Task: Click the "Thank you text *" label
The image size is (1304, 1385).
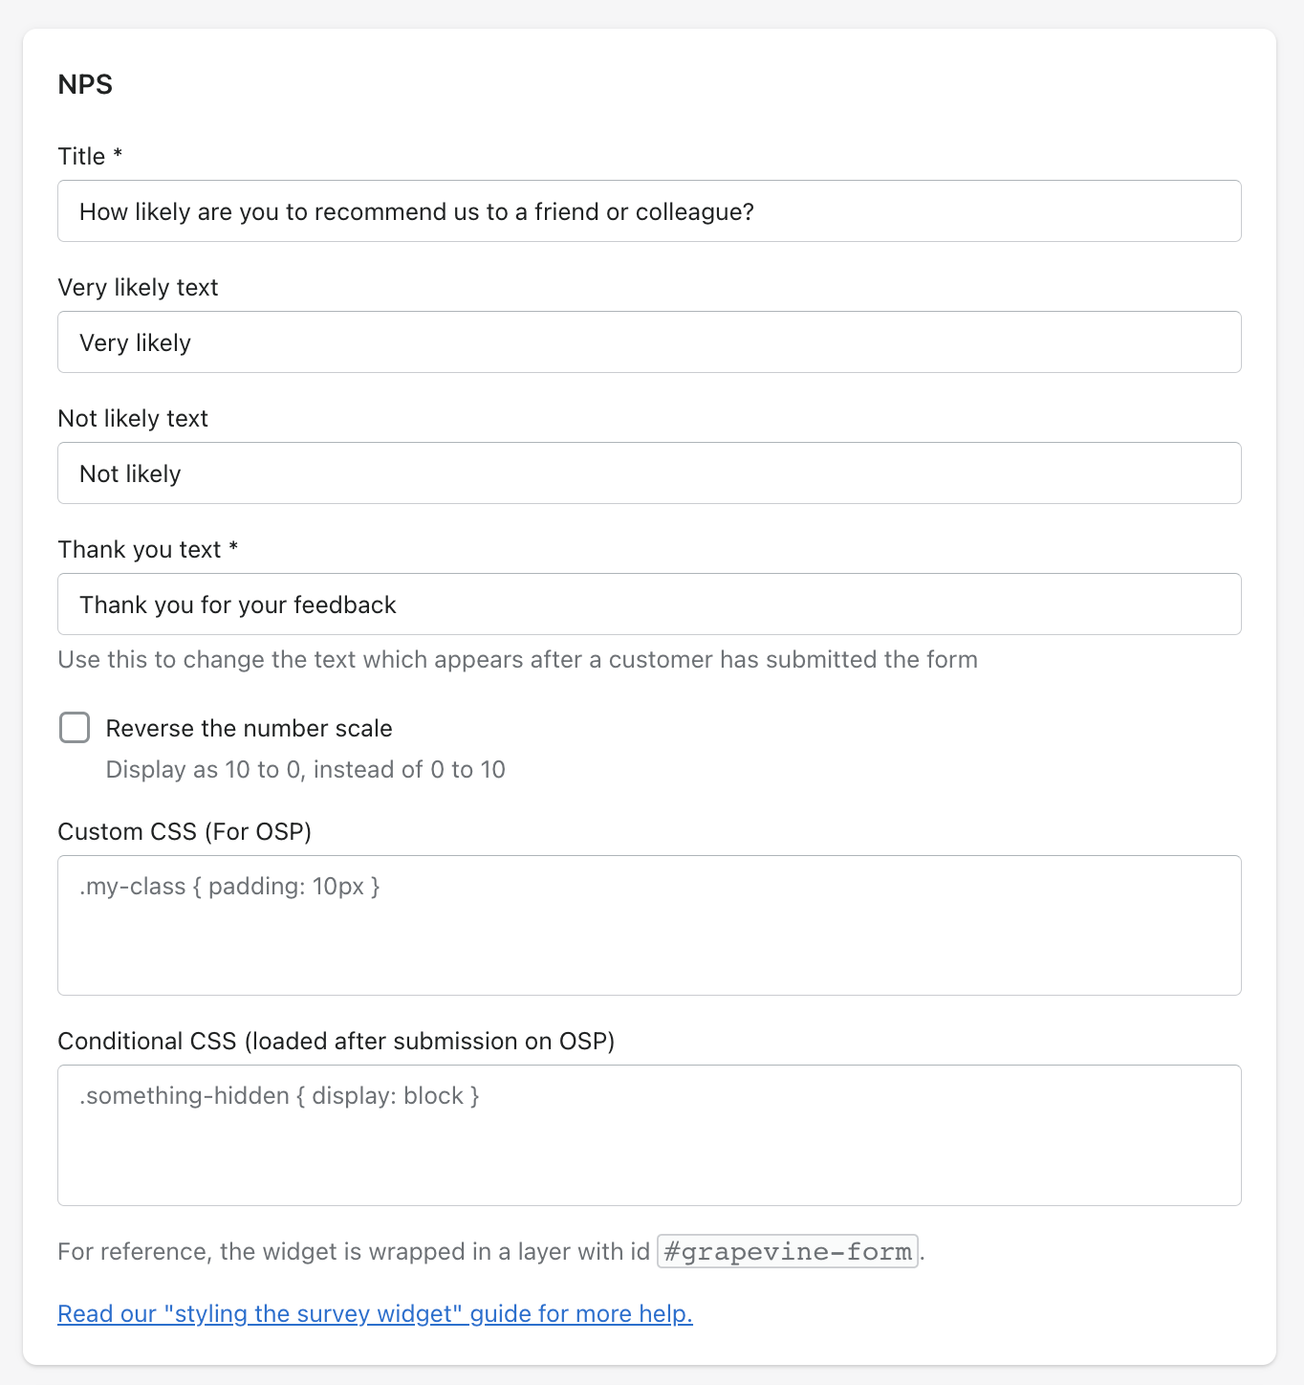Action: click(147, 549)
